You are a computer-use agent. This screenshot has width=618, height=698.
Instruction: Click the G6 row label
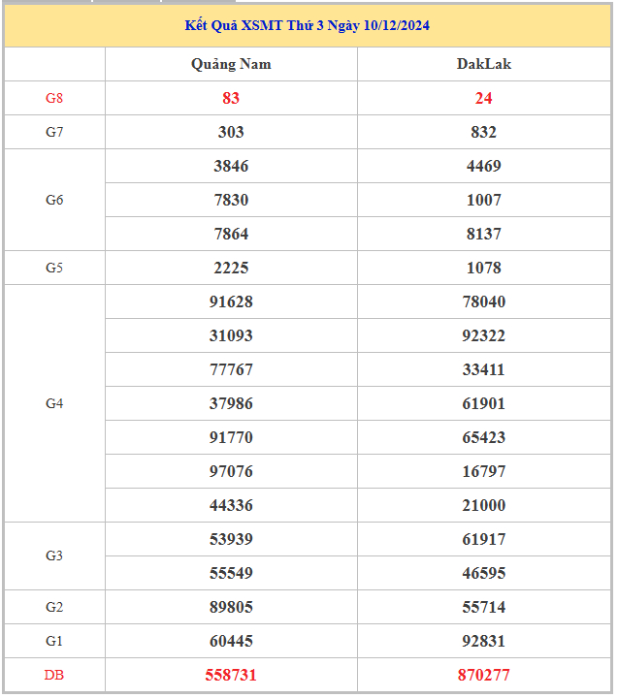(54, 200)
